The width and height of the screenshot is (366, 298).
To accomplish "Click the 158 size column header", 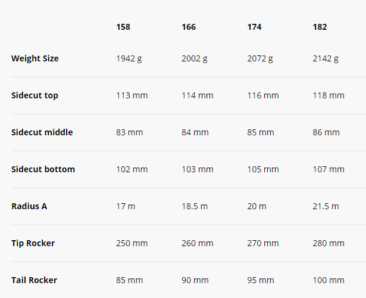I will click(x=123, y=27).
